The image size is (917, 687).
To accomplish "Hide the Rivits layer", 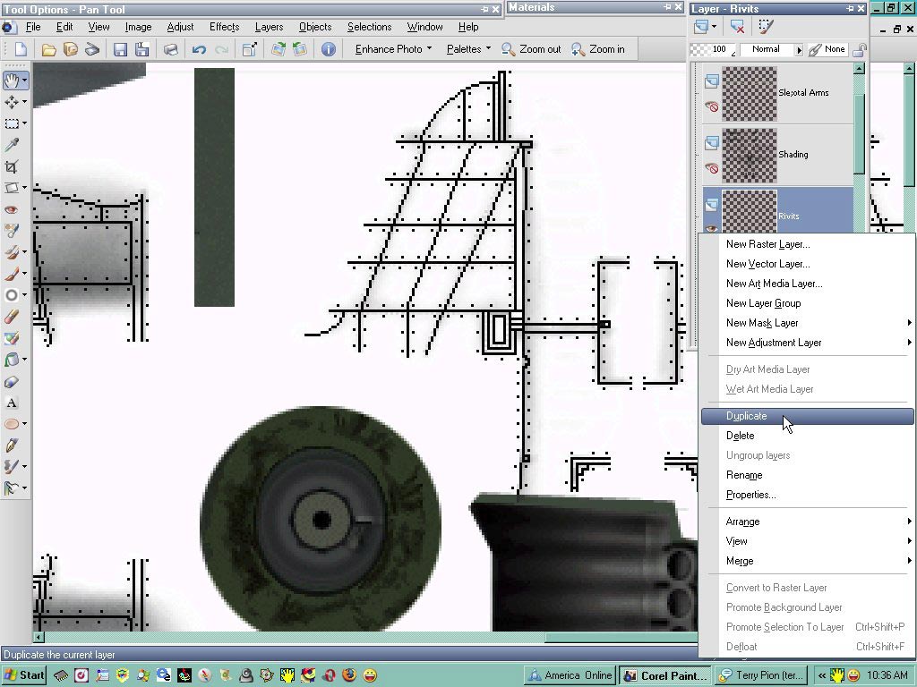I will point(712,228).
